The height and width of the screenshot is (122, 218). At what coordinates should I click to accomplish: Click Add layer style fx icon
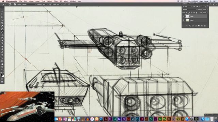tap(189, 26)
